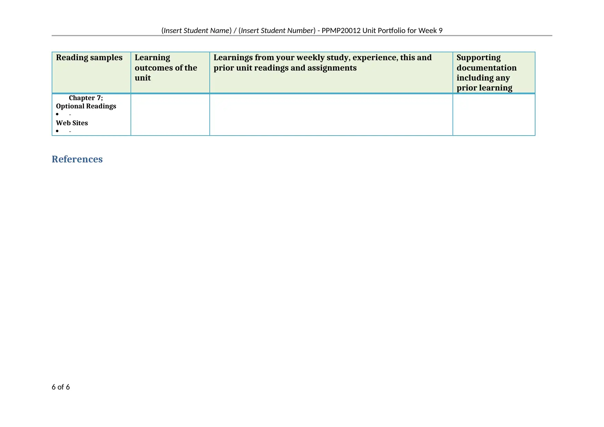Image resolution: width=604 pixels, height=427 pixels.
Task: Select 'Insert Student Number' placeholder text
Action: [x=277, y=31]
